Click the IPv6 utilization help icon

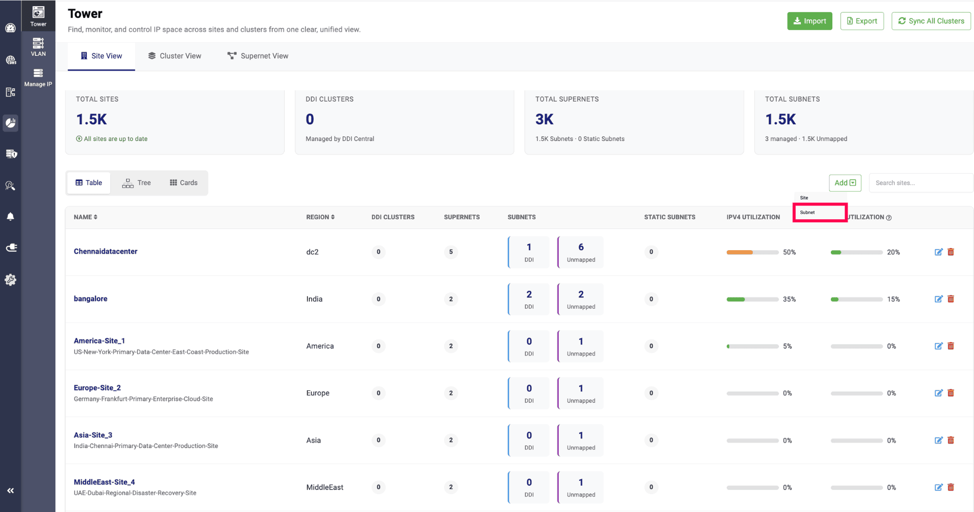coord(889,218)
